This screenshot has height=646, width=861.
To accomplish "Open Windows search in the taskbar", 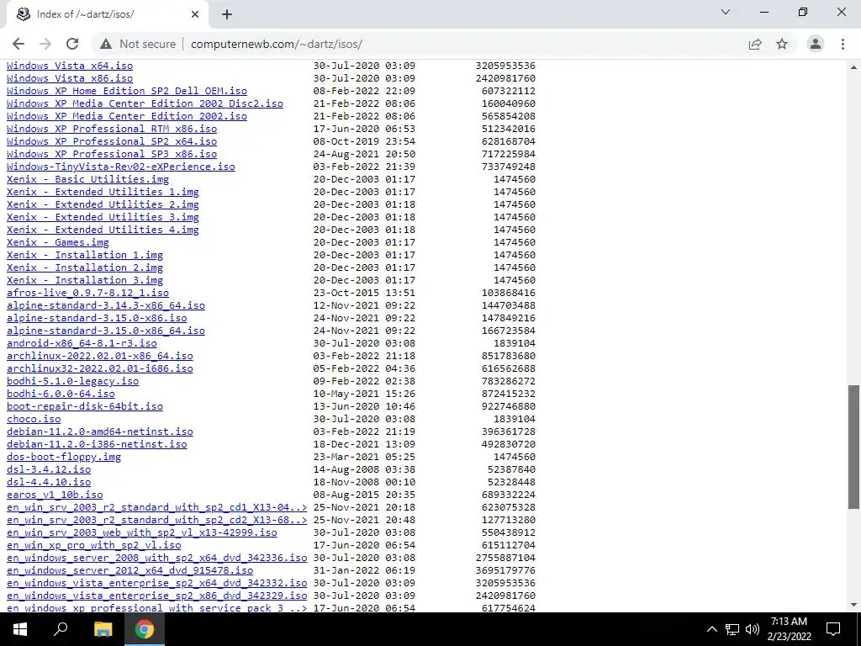I will pyautogui.click(x=61, y=629).
